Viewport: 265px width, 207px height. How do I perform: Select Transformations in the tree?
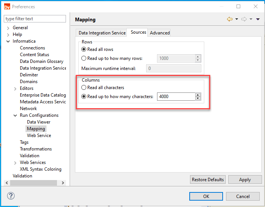pos(36,149)
